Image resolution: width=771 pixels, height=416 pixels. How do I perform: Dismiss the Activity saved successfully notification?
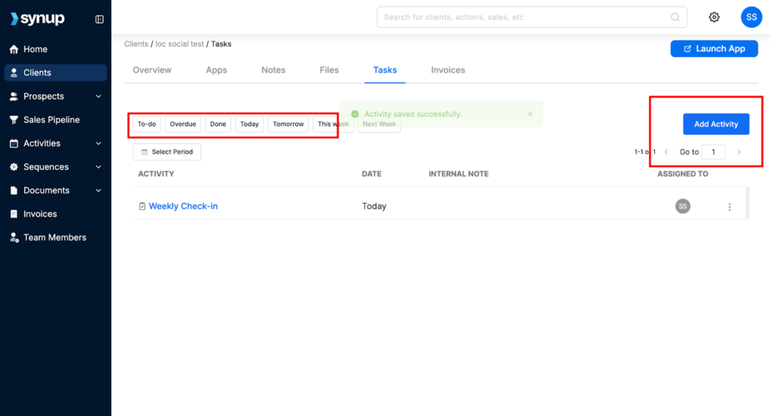(x=529, y=114)
